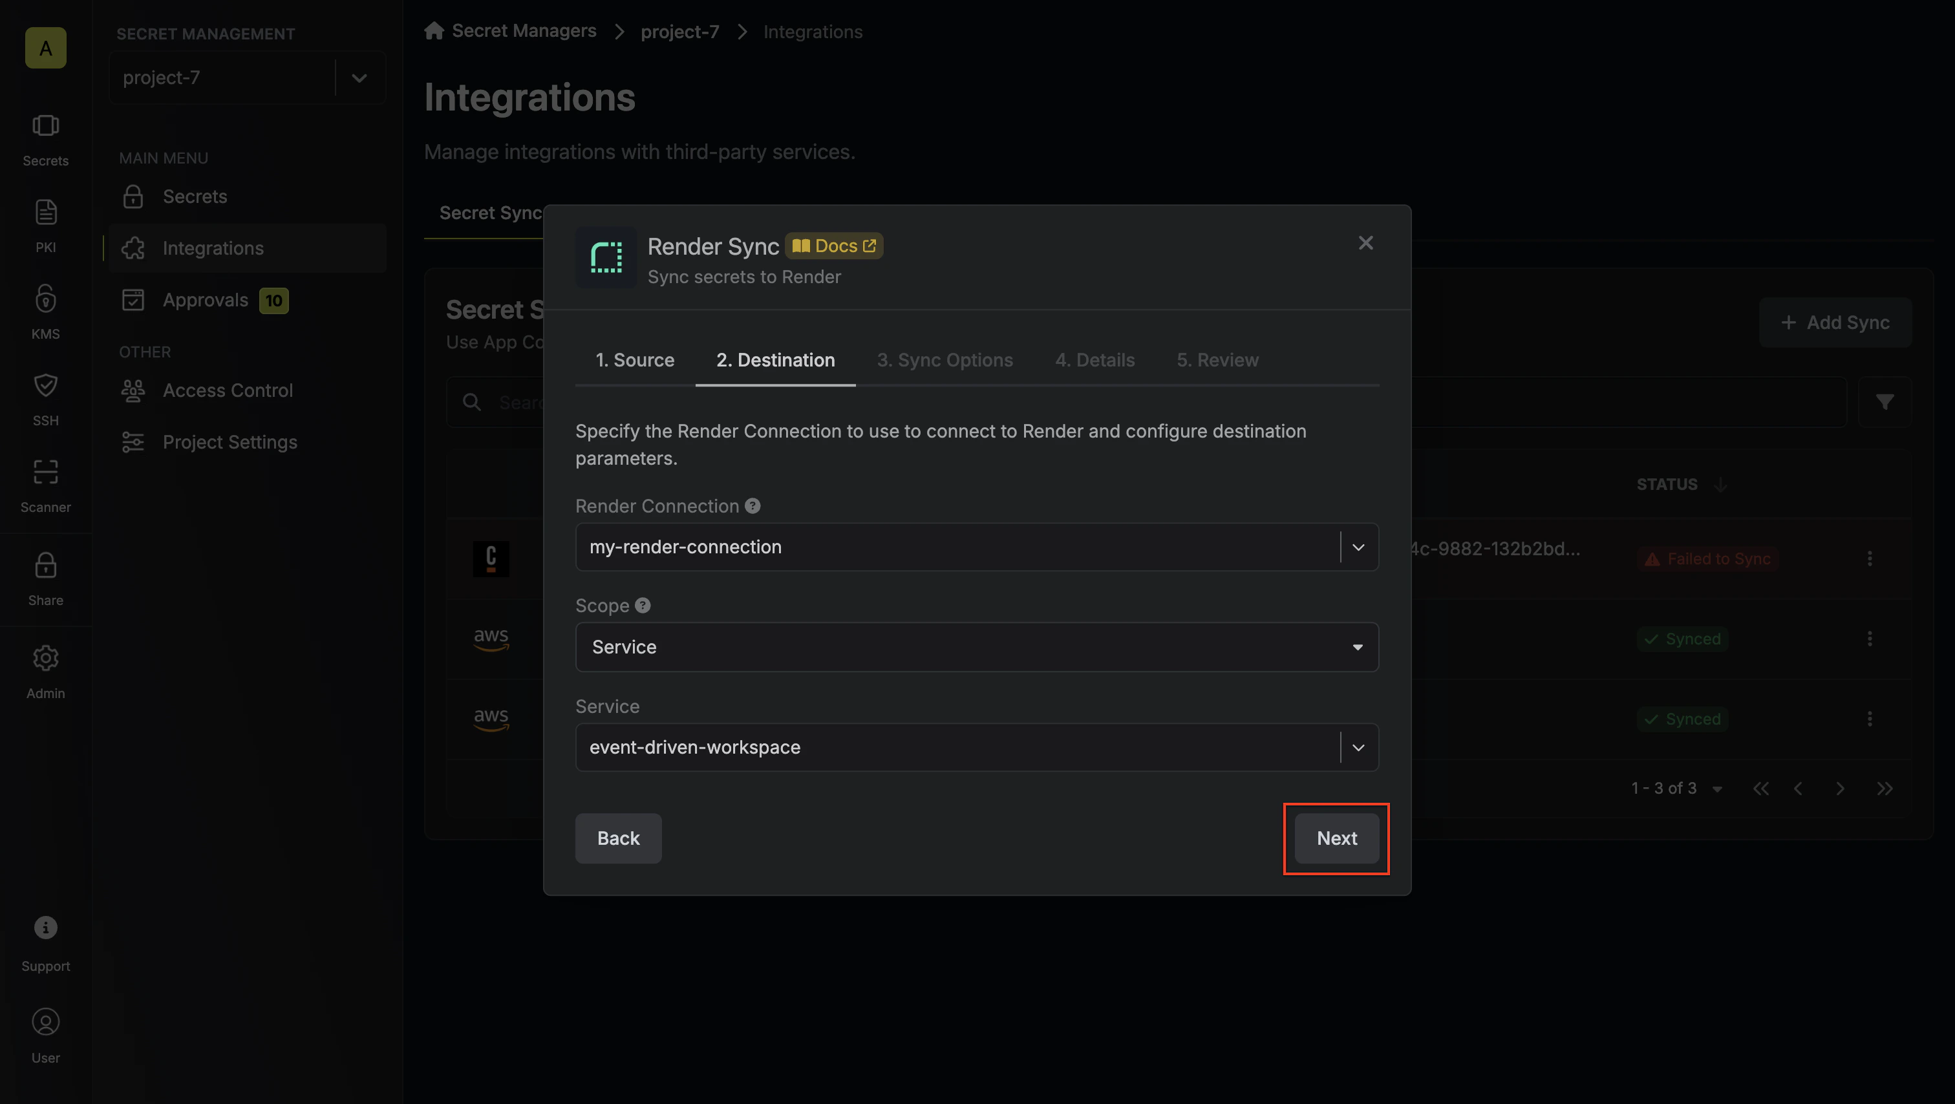
Task: Open Project Settings menu item
Action: pos(248,441)
